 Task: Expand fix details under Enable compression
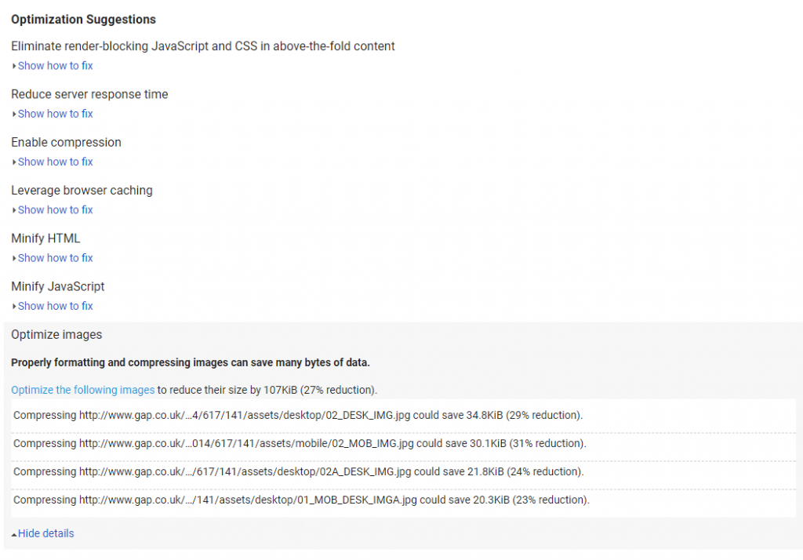[x=54, y=162]
